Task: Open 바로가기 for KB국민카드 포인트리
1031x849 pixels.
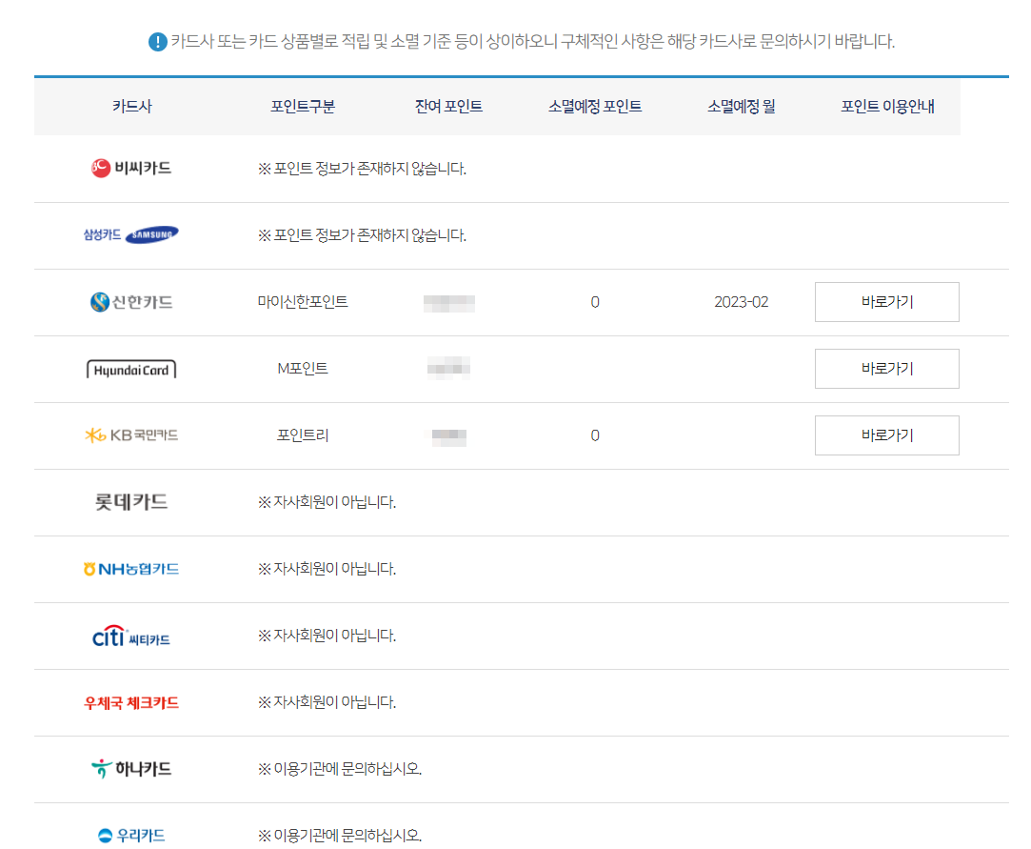Action: pos(887,435)
